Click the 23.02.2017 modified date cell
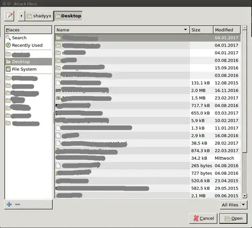 [x=226, y=98]
